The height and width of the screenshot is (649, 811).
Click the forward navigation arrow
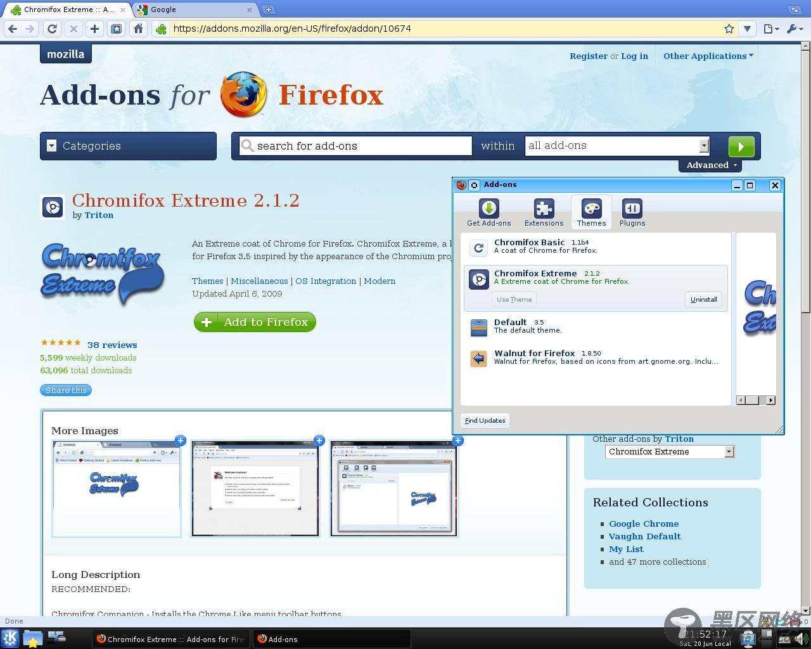29,29
